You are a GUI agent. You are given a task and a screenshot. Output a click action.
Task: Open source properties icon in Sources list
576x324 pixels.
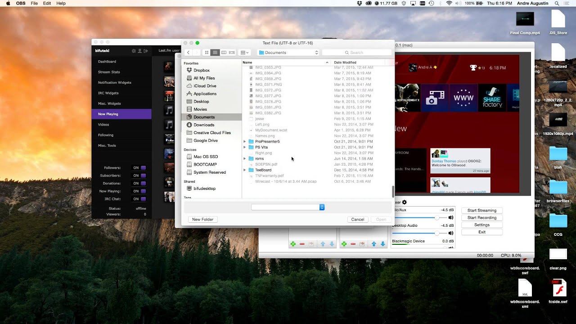click(362, 244)
